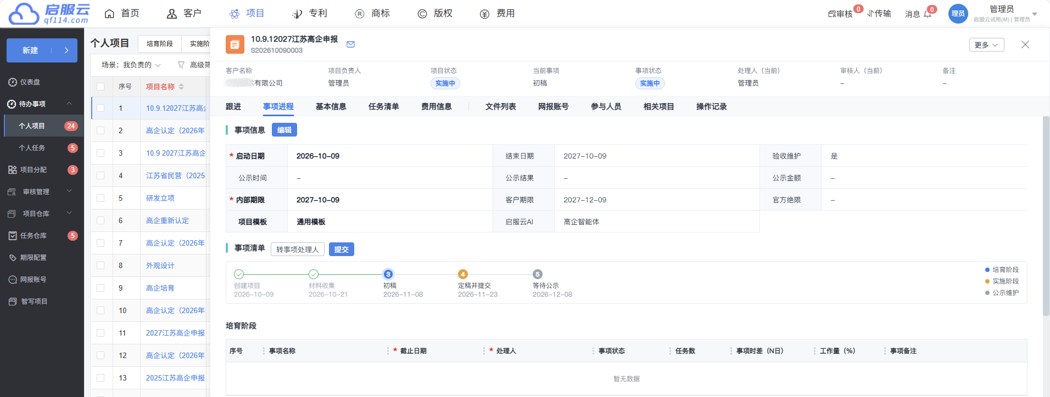Click the 任务仓库 icon in sidebar
This screenshot has width=1050, height=397.
pyautogui.click(x=13, y=236)
